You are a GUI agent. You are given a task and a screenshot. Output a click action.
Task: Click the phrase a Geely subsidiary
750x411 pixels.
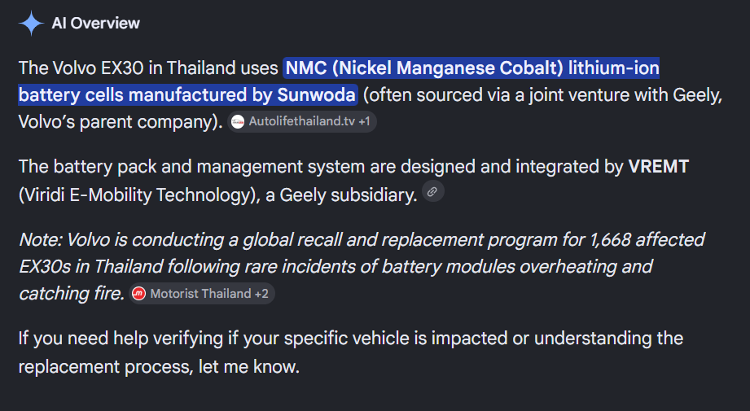[x=341, y=195]
